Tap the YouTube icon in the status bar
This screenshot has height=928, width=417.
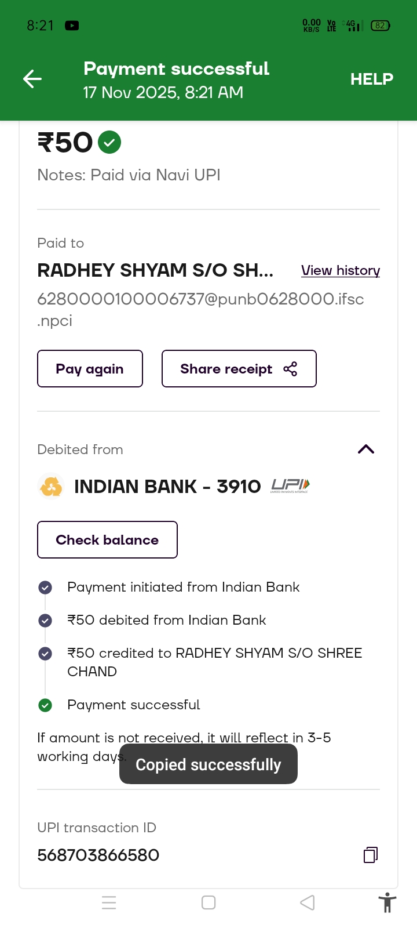[72, 26]
